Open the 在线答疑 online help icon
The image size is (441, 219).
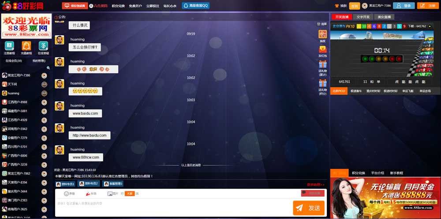(43, 46)
